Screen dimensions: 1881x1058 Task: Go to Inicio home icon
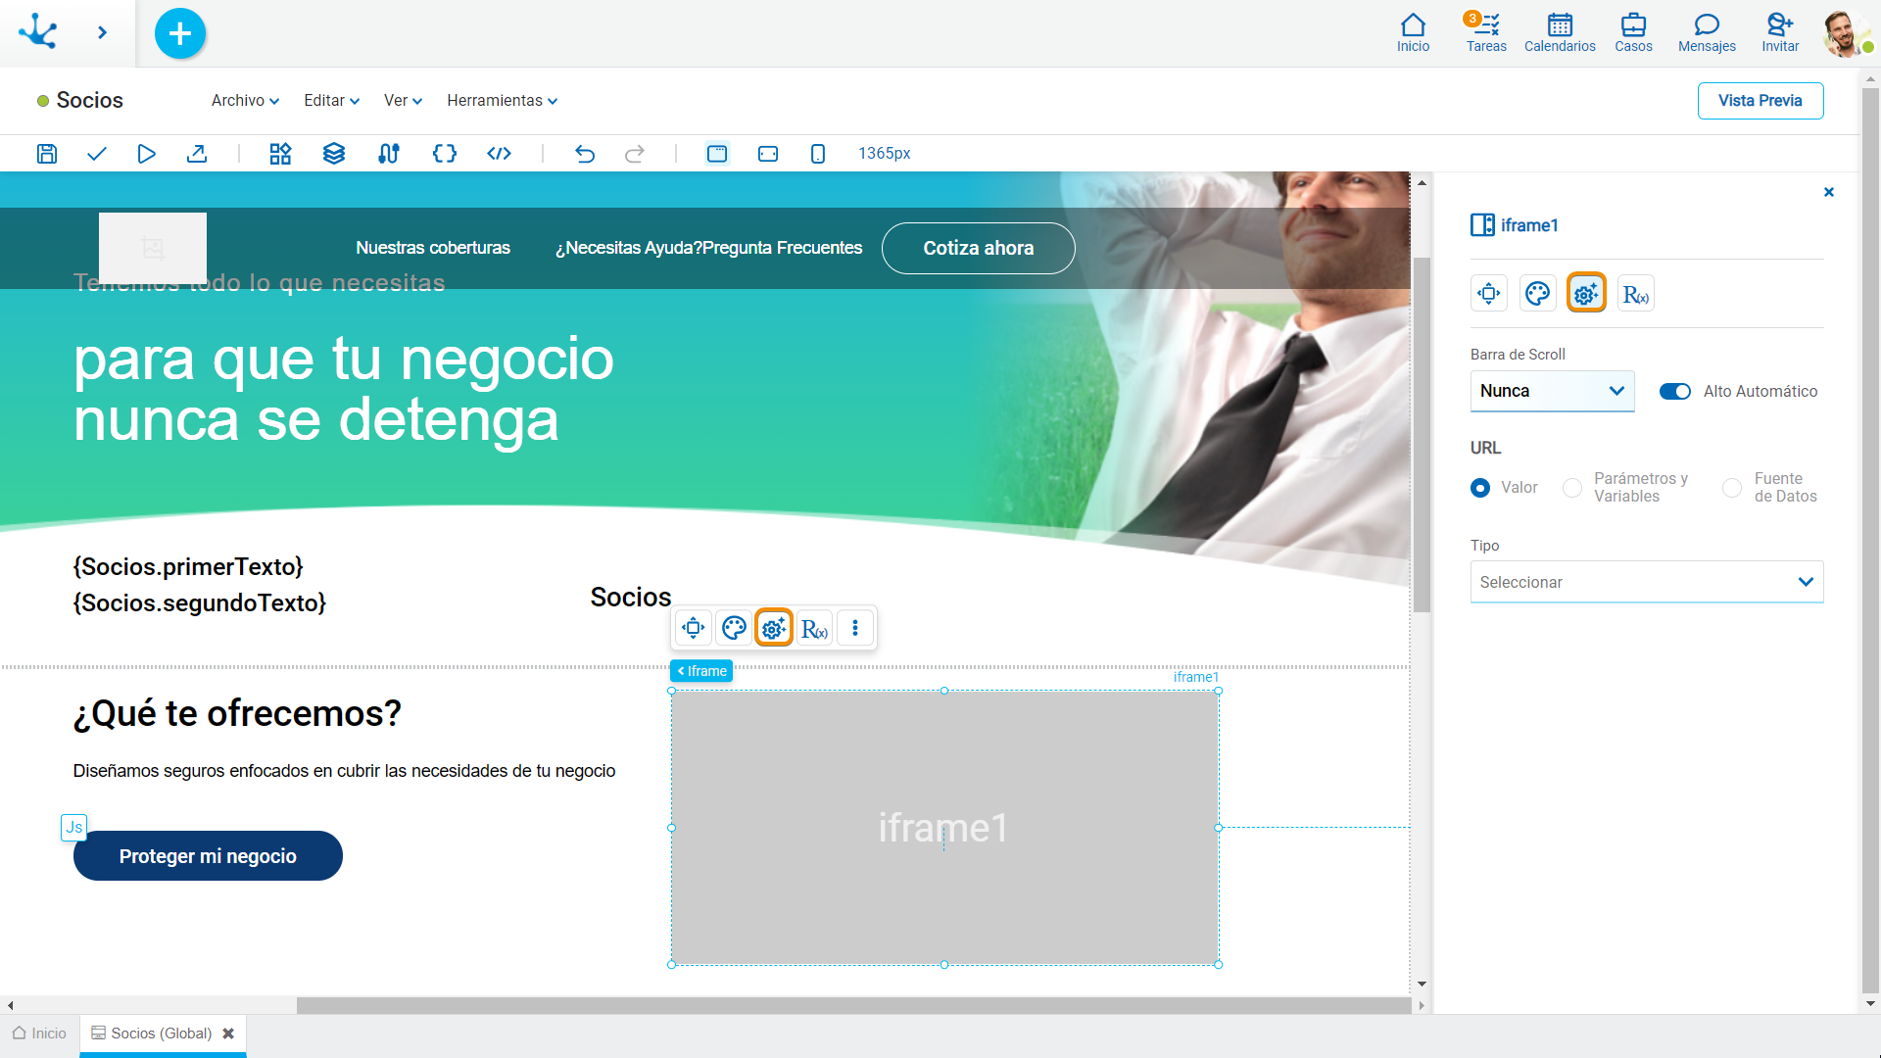tap(1413, 33)
